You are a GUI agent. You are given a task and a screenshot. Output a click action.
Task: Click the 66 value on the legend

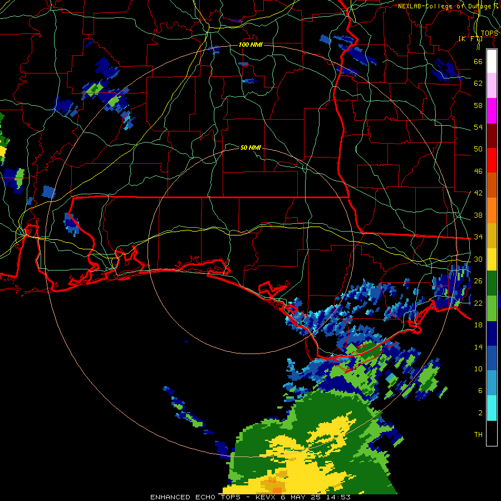click(x=478, y=61)
